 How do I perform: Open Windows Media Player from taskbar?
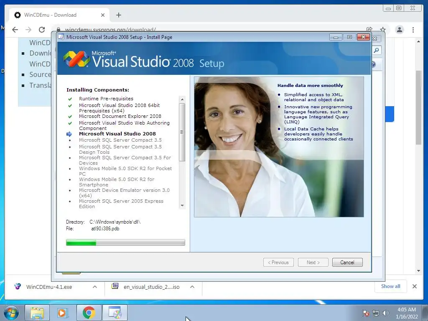point(63,313)
